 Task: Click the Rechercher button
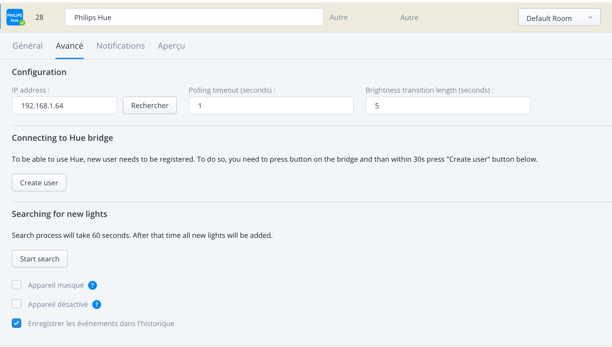[x=150, y=105]
